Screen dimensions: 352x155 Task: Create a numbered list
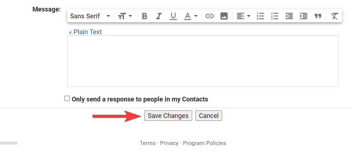pyautogui.click(x=260, y=16)
